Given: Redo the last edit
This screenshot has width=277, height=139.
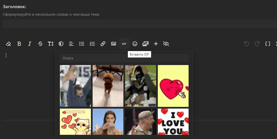Looking at the screenshot, I should [257, 44].
